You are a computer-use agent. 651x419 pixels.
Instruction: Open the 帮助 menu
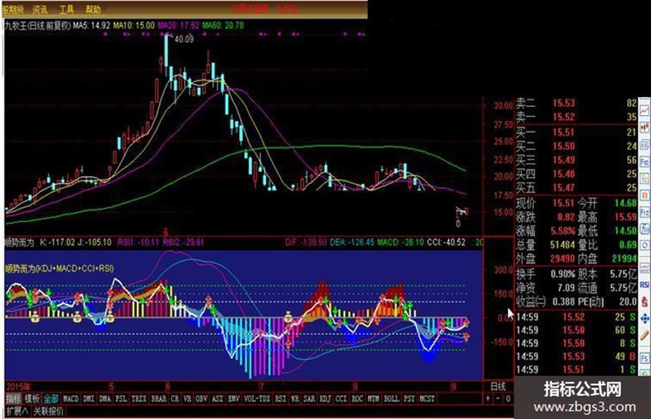click(93, 9)
